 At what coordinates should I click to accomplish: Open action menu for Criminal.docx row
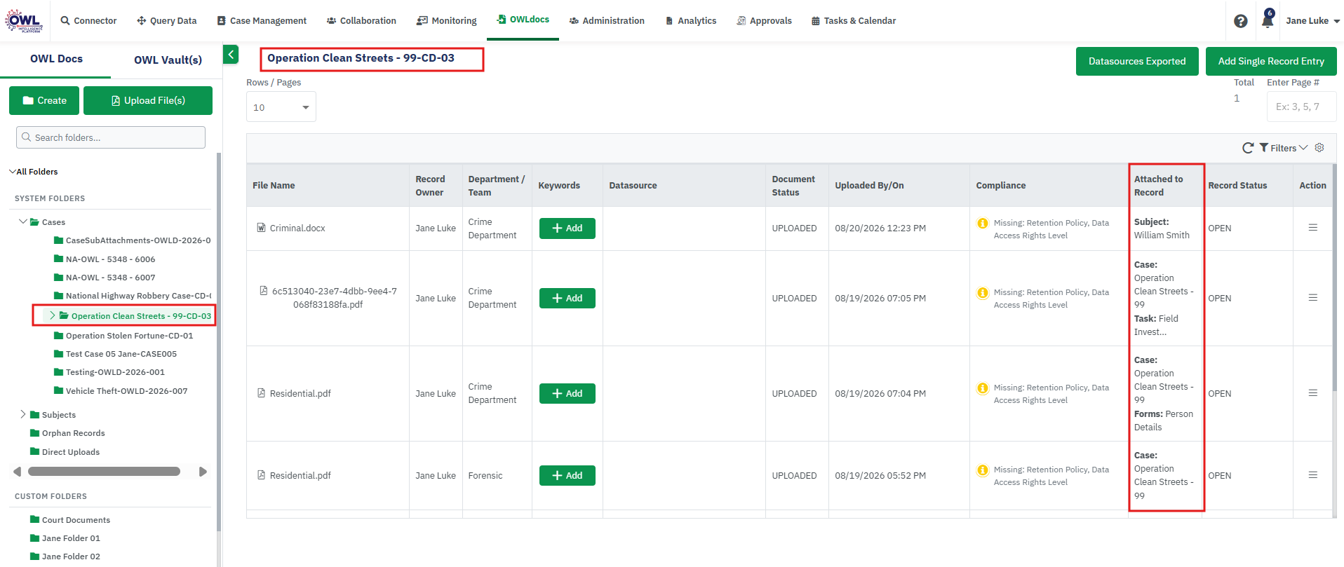point(1312,228)
